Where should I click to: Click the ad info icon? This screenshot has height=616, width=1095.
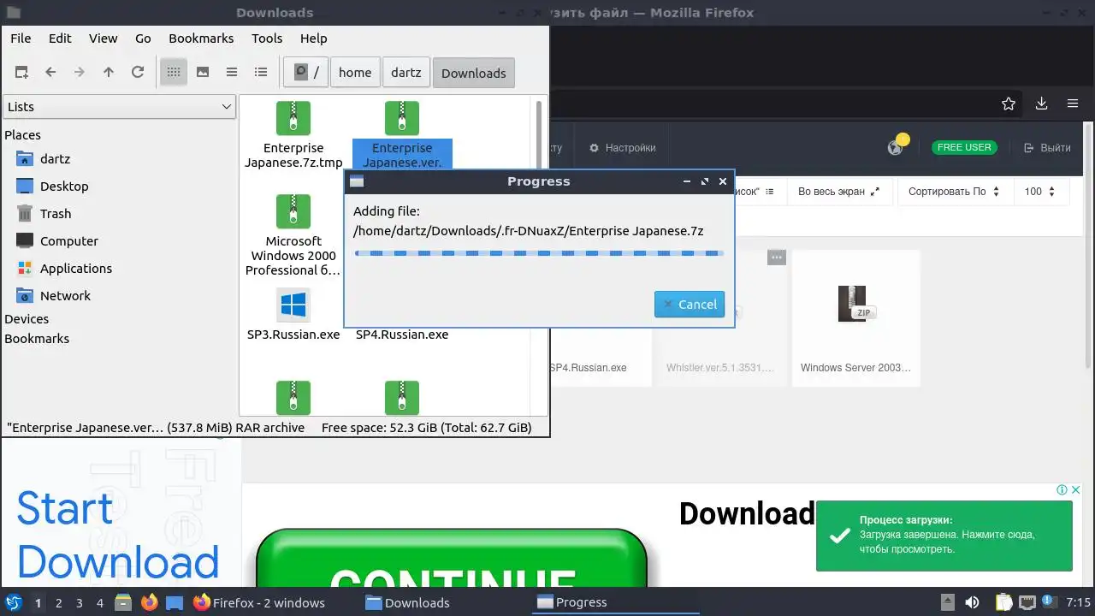coord(1062,490)
